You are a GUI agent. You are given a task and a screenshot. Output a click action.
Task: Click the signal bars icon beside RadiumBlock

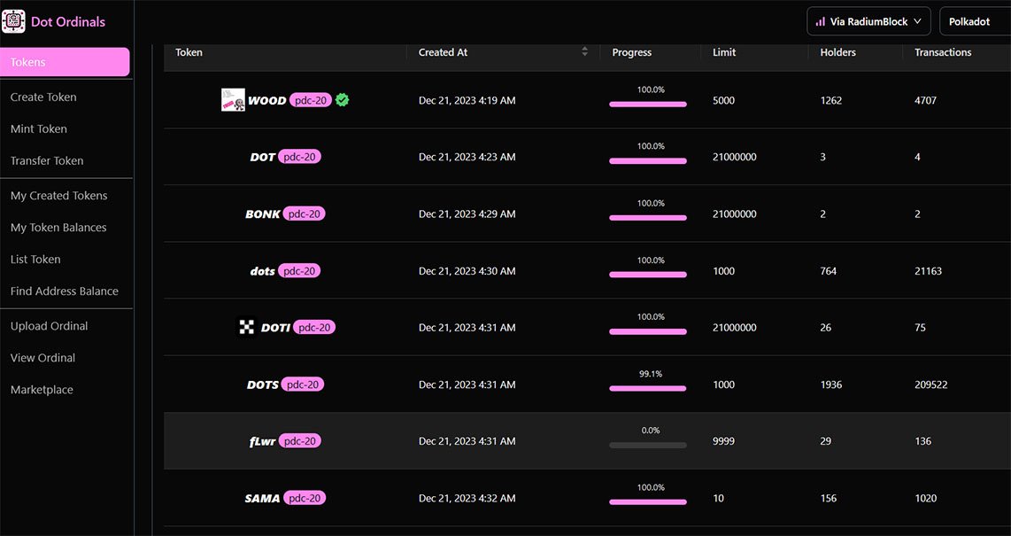click(x=820, y=22)
